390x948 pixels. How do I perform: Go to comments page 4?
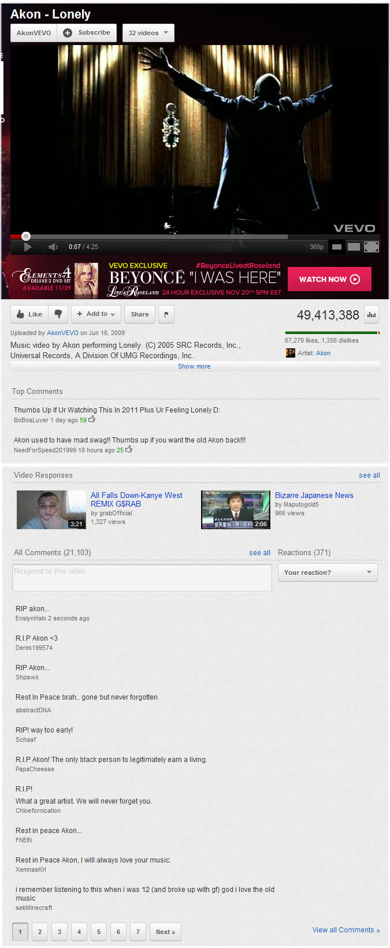click(x=79, y=932)
